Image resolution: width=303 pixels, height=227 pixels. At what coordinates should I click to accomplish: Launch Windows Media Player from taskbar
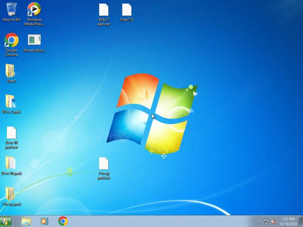tap(44, 221)
